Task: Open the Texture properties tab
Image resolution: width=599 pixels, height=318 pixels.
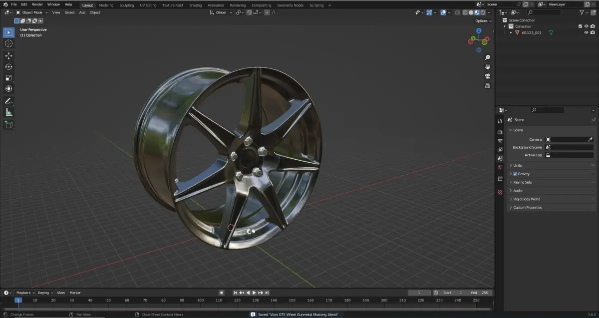Action: point(500,192)
